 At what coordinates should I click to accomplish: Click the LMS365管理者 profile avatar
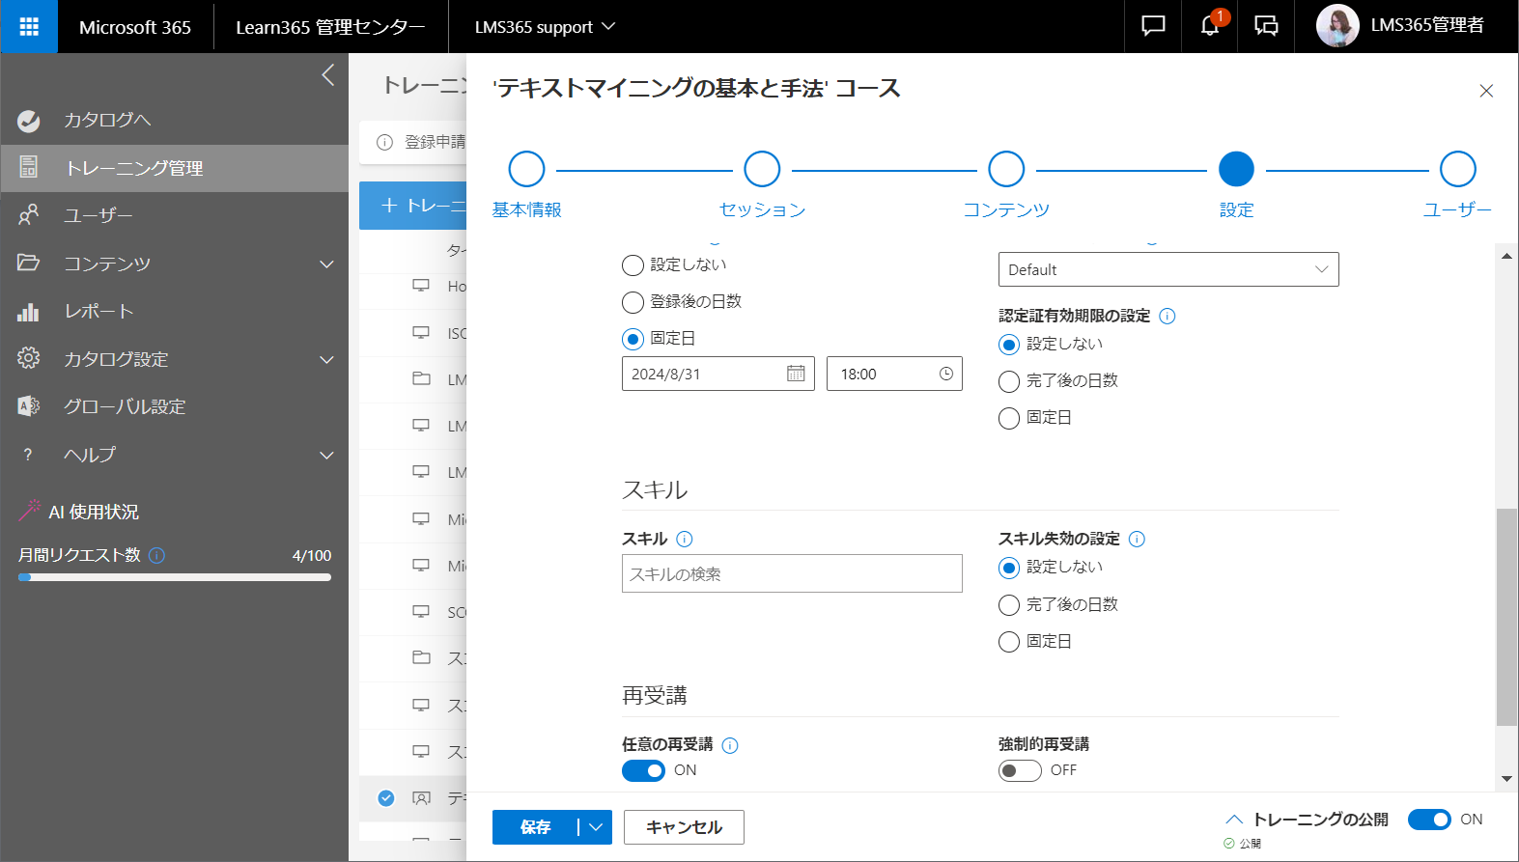point(1337,26)
